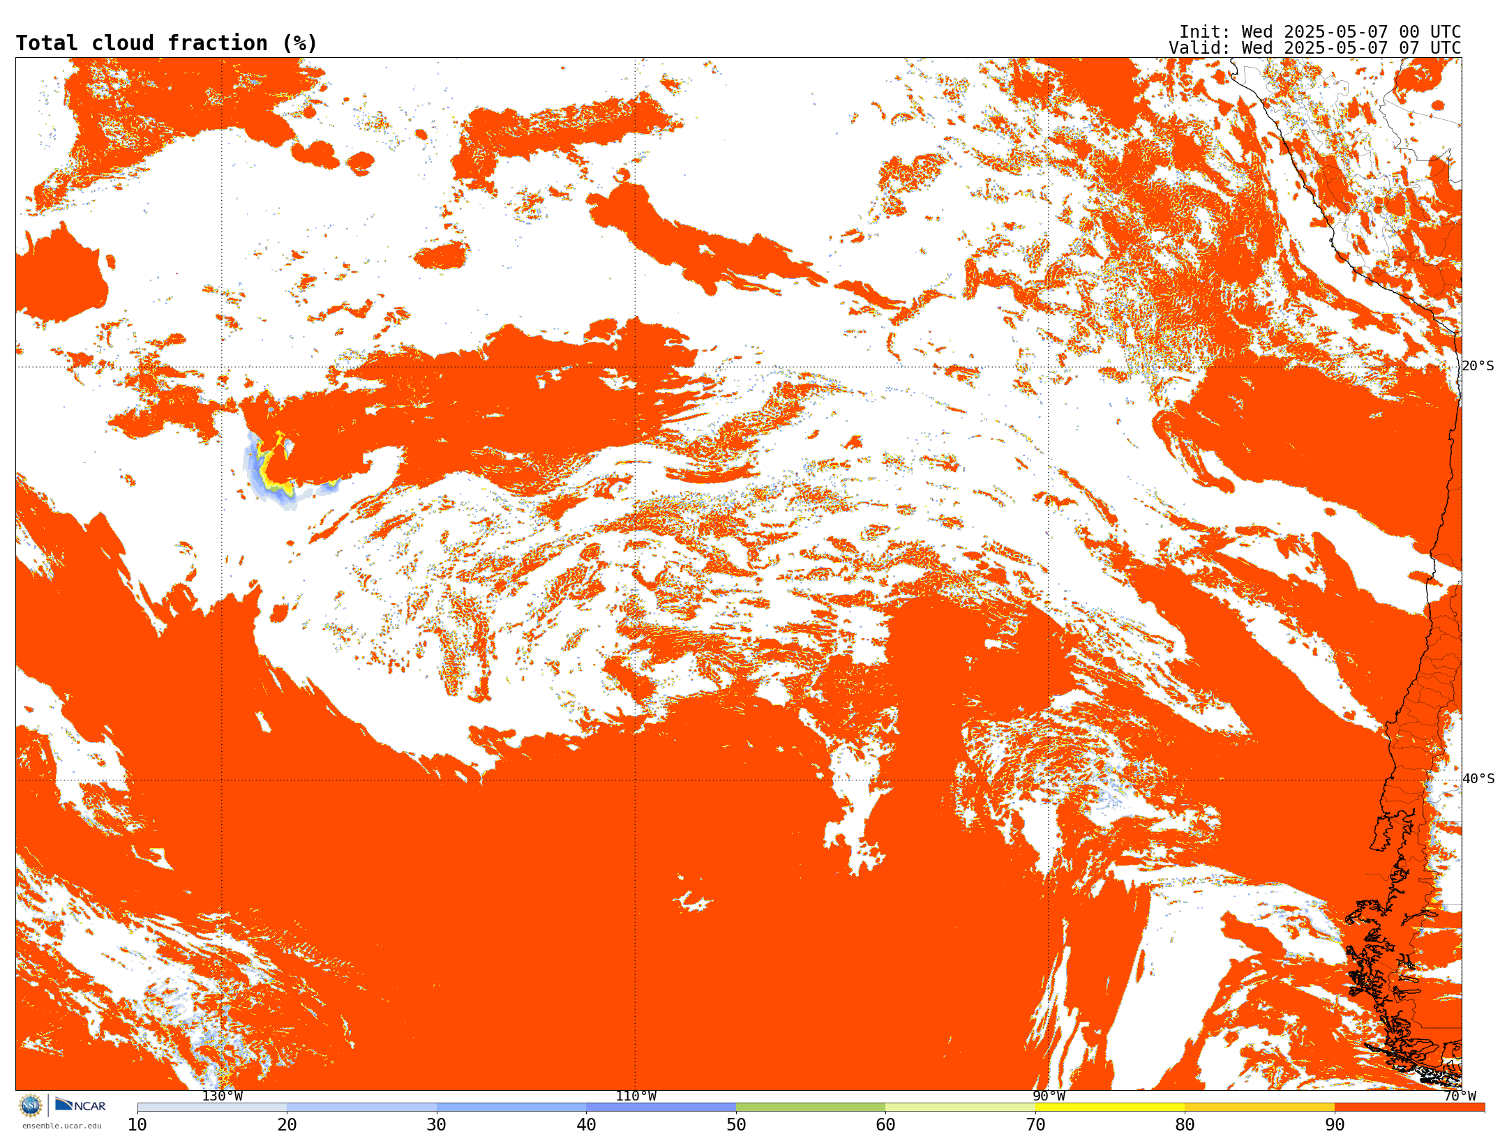The image size is (1507, 1134).
Task: Select the Total cloud fraction (%) title
Action: (x=166, y=43)
